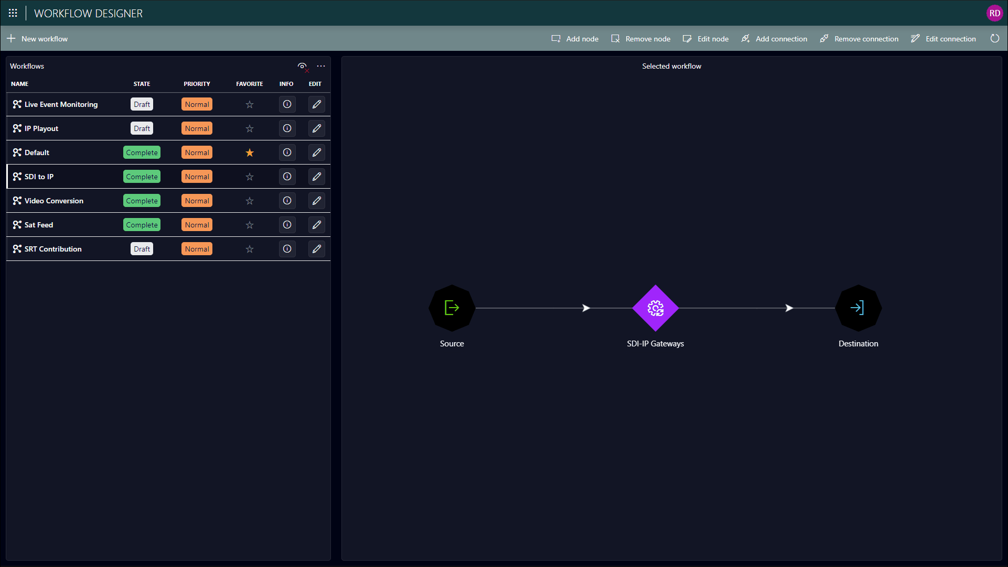
Task: Favorite the Sat Feed workflow
Action: pyautogui.click(x=250, y=225)
